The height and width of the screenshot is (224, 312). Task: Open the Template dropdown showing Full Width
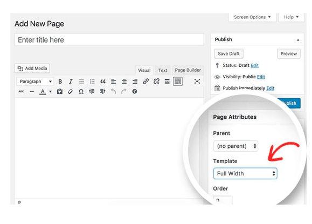click(245, 173)
